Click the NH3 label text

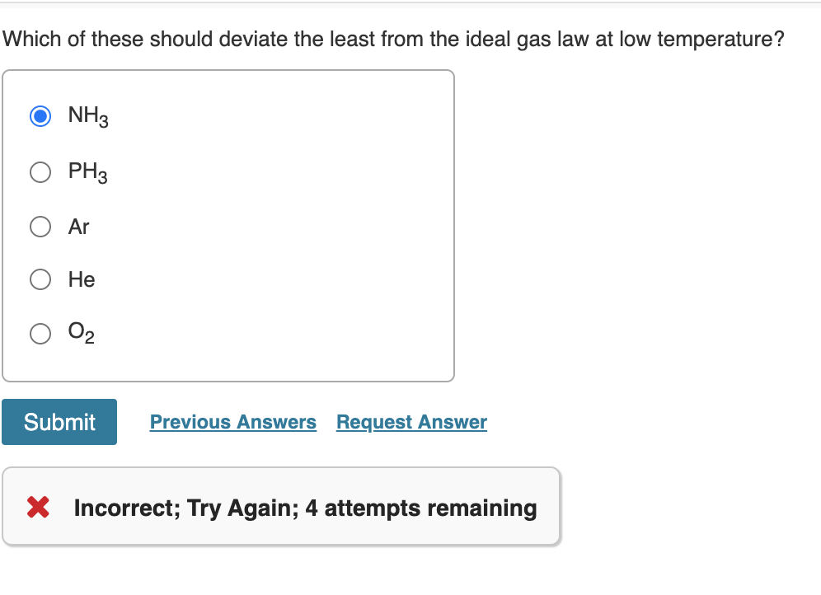pyautogui.click(x=87, y=116)
